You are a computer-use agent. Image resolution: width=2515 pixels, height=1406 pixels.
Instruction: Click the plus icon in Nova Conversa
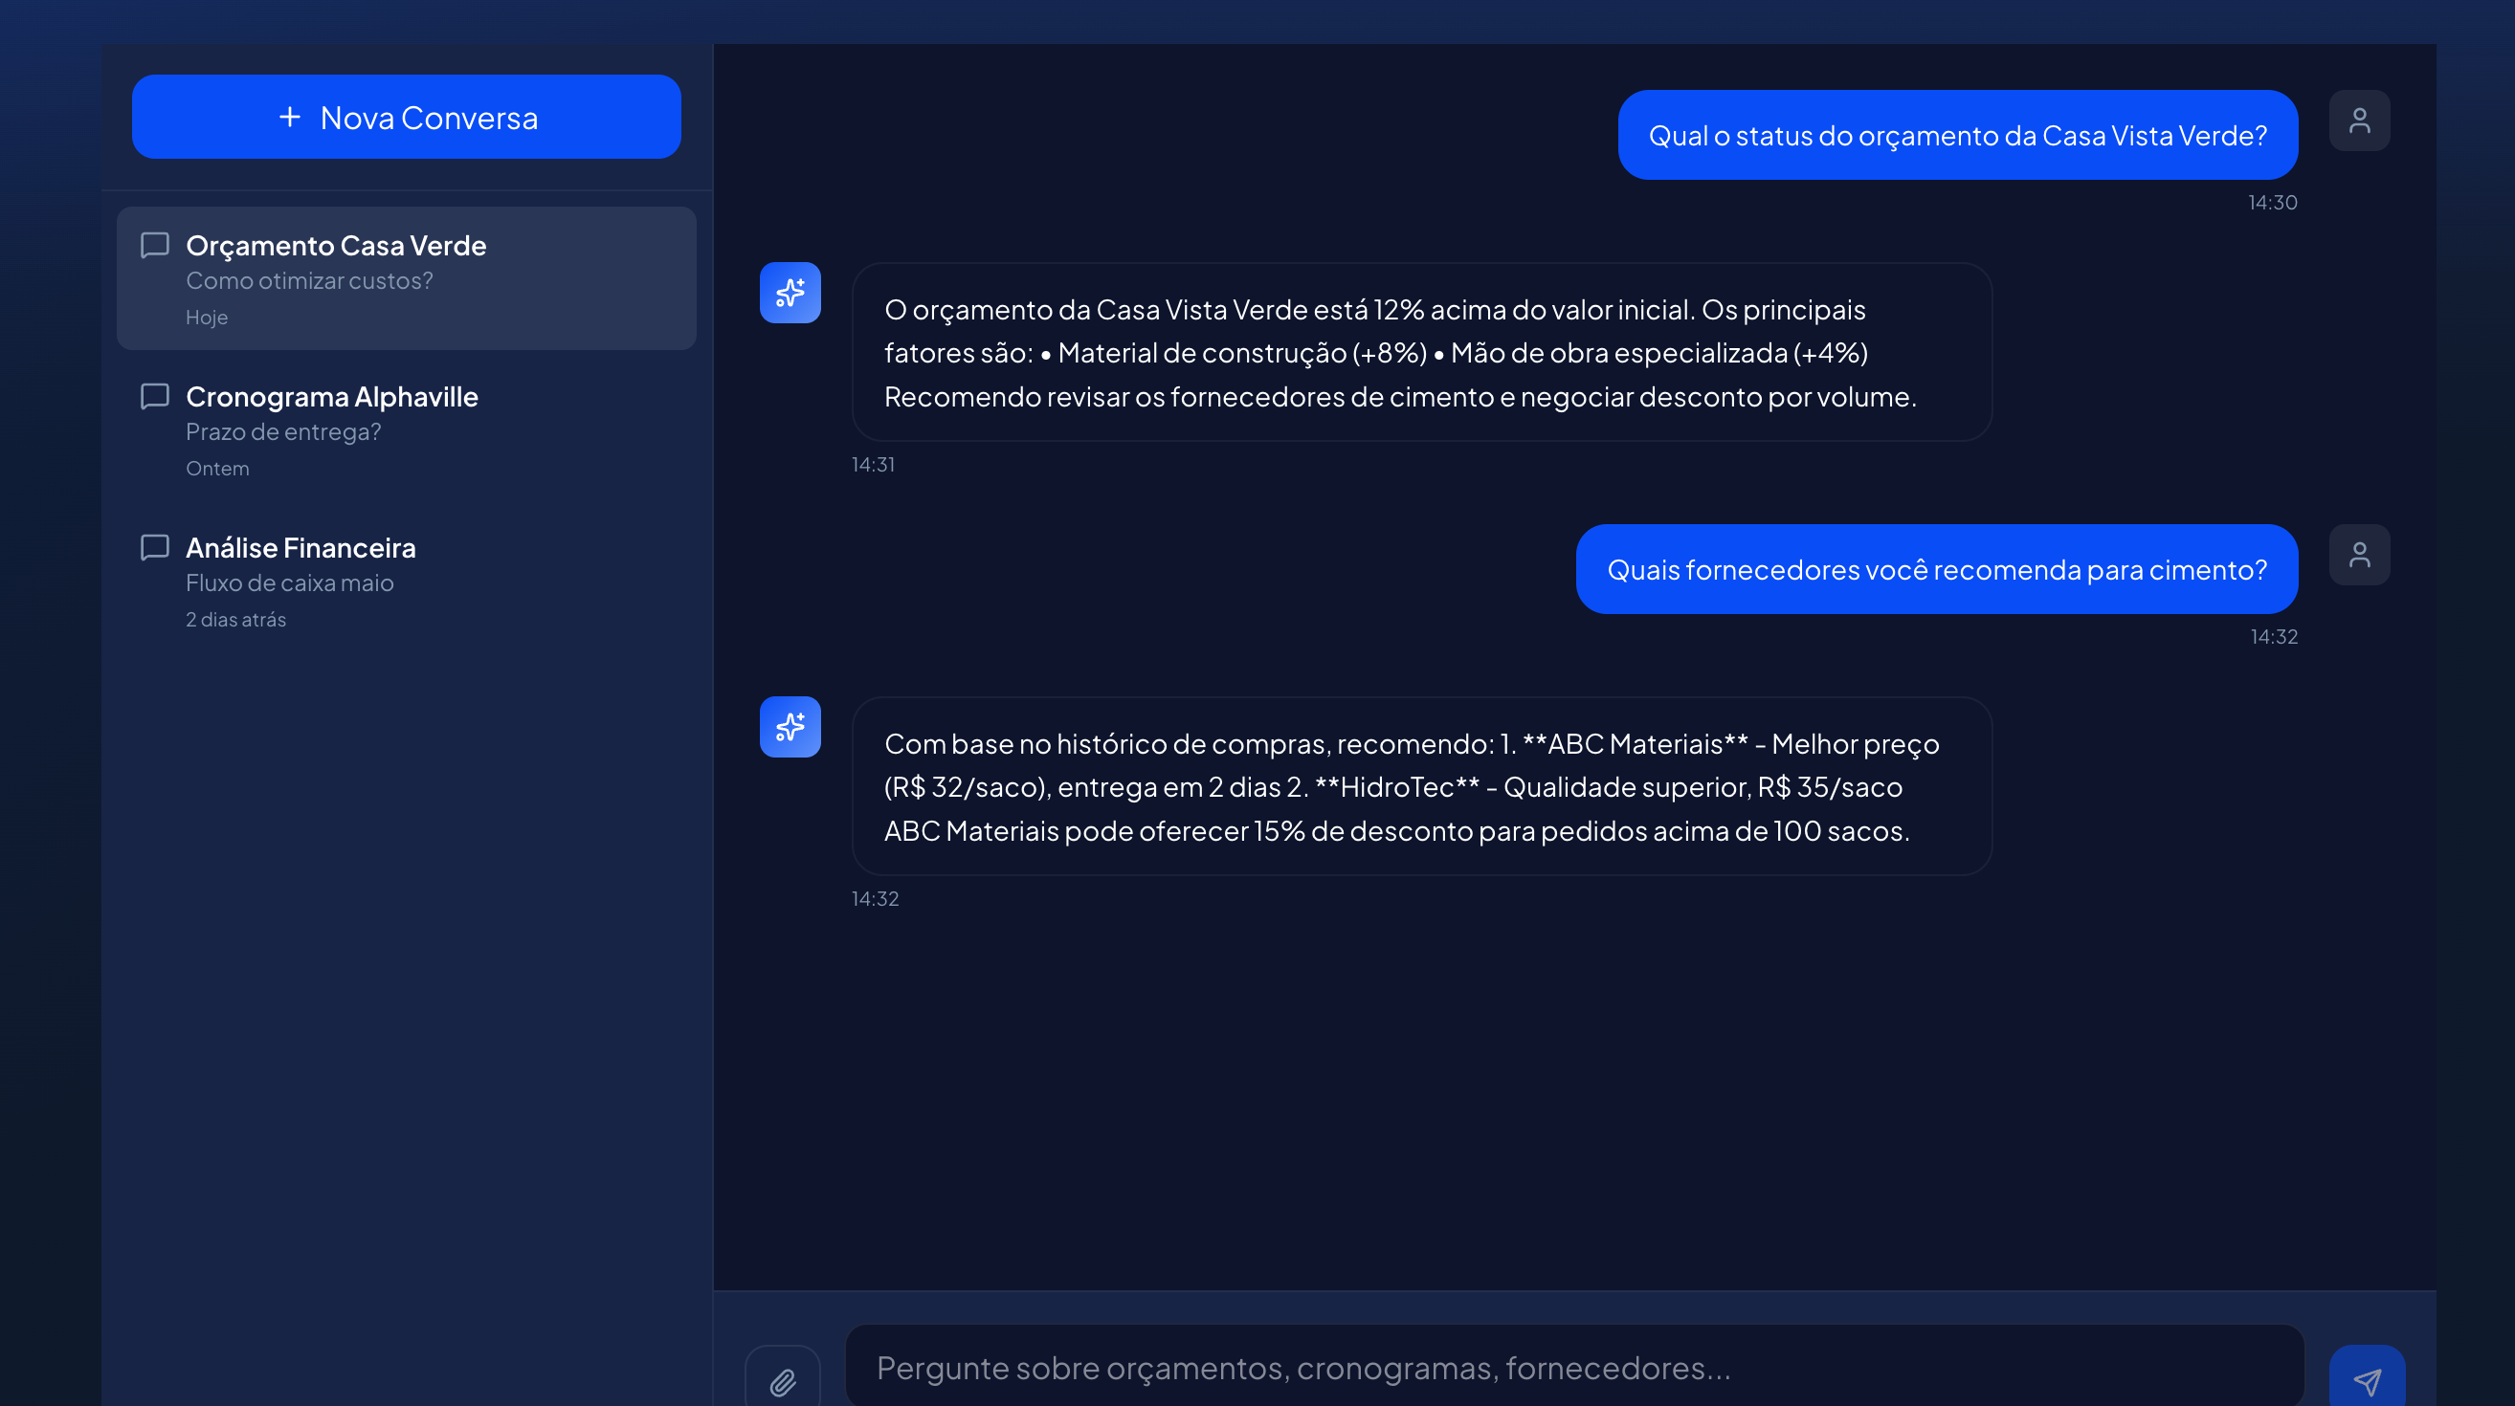click(290, 117)
